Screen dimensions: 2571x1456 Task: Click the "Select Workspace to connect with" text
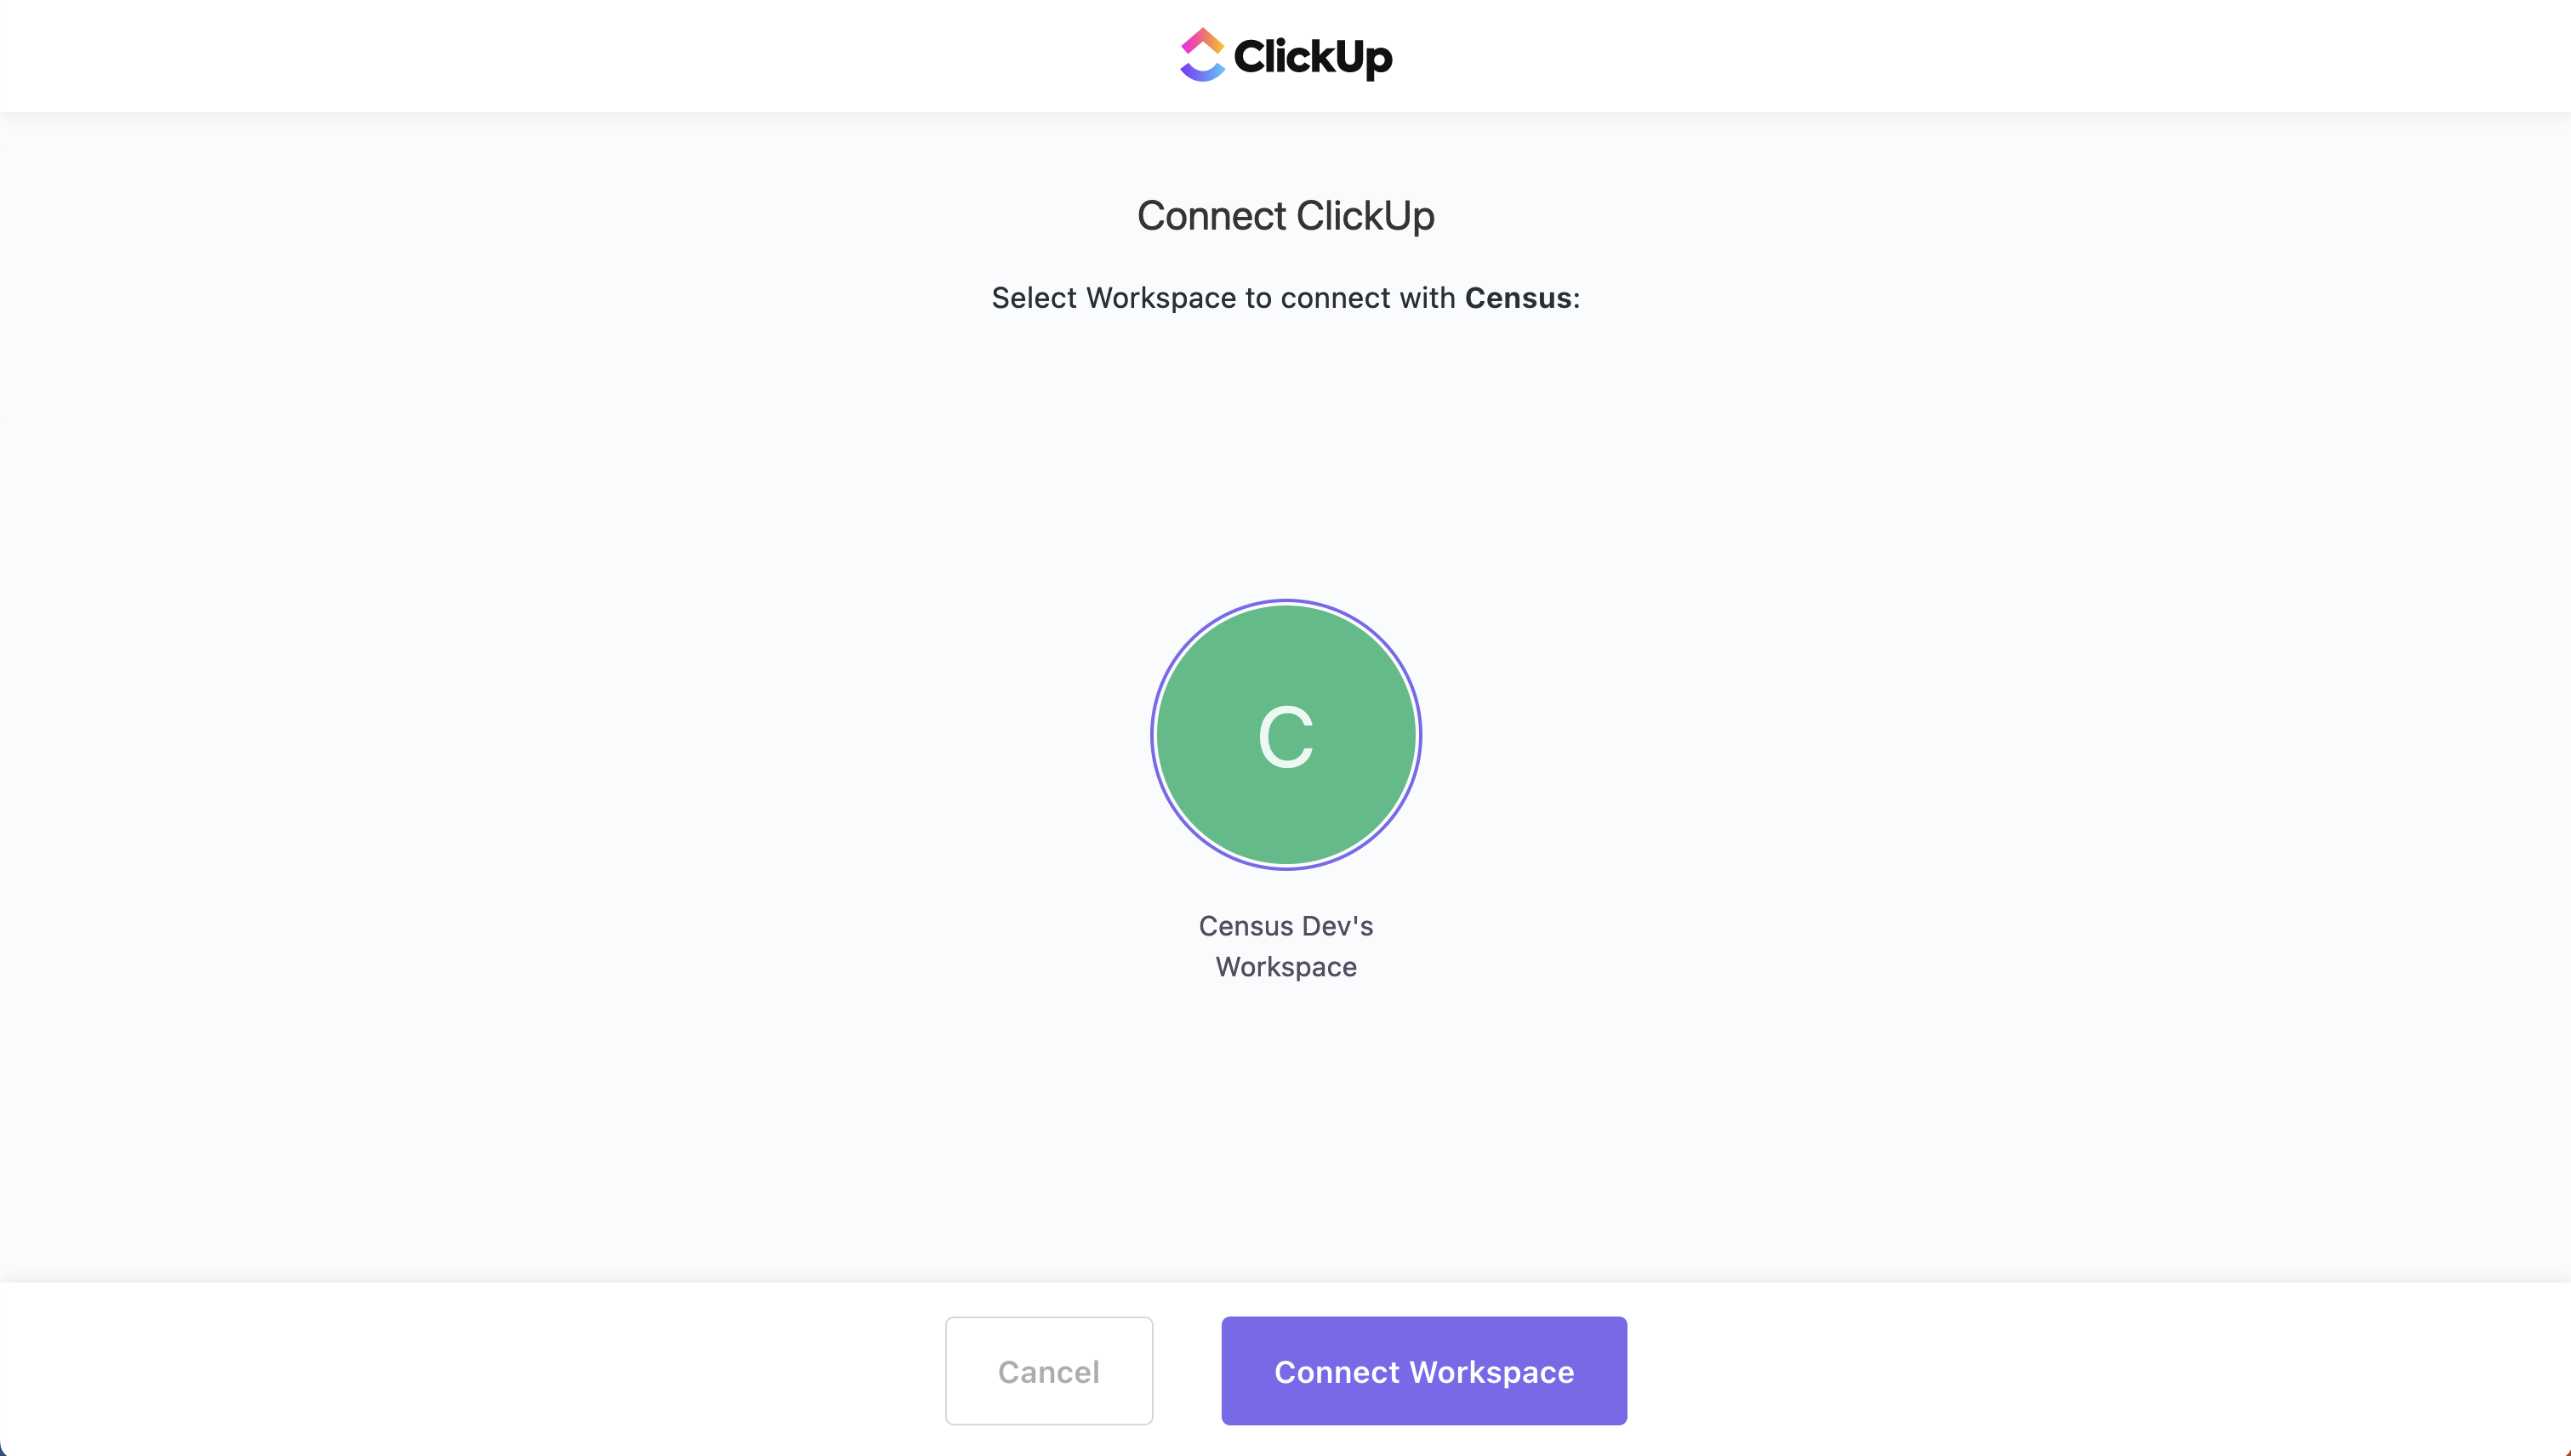tap(1223, 298)
